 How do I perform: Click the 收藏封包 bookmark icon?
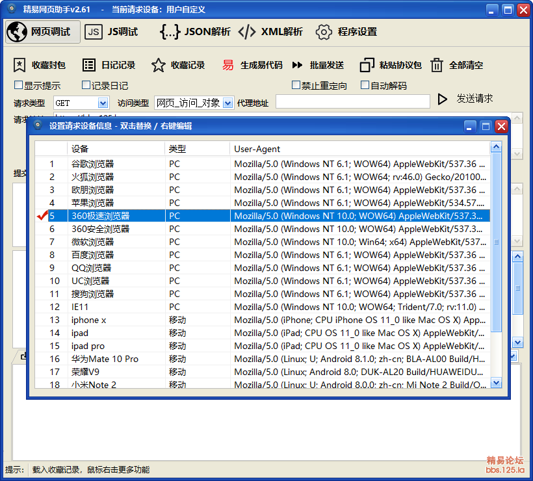point(19,65)
